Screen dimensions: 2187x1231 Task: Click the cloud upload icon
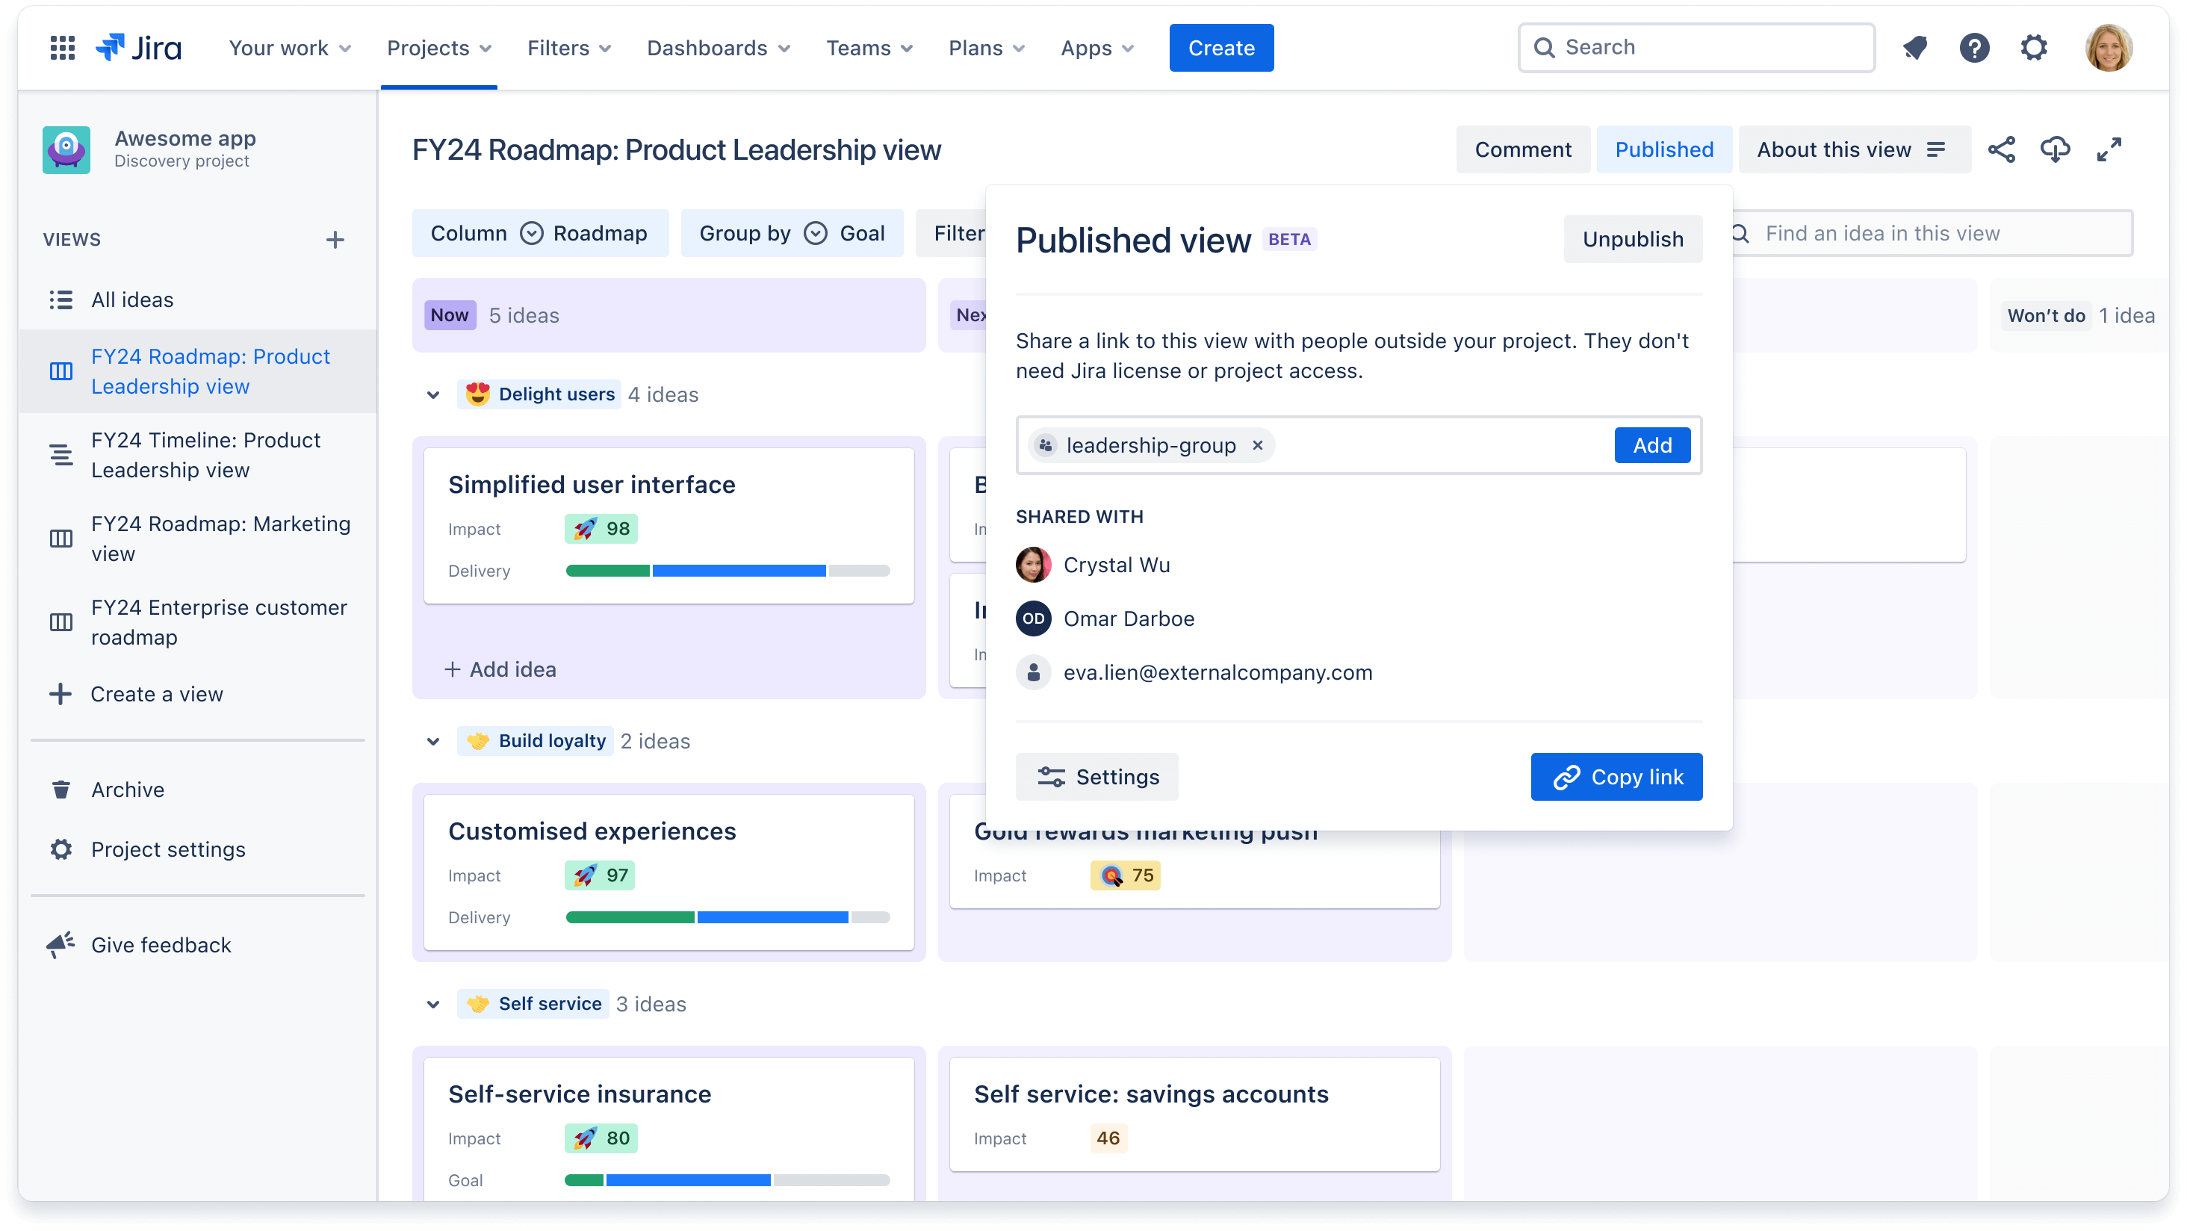point(2055,147)
